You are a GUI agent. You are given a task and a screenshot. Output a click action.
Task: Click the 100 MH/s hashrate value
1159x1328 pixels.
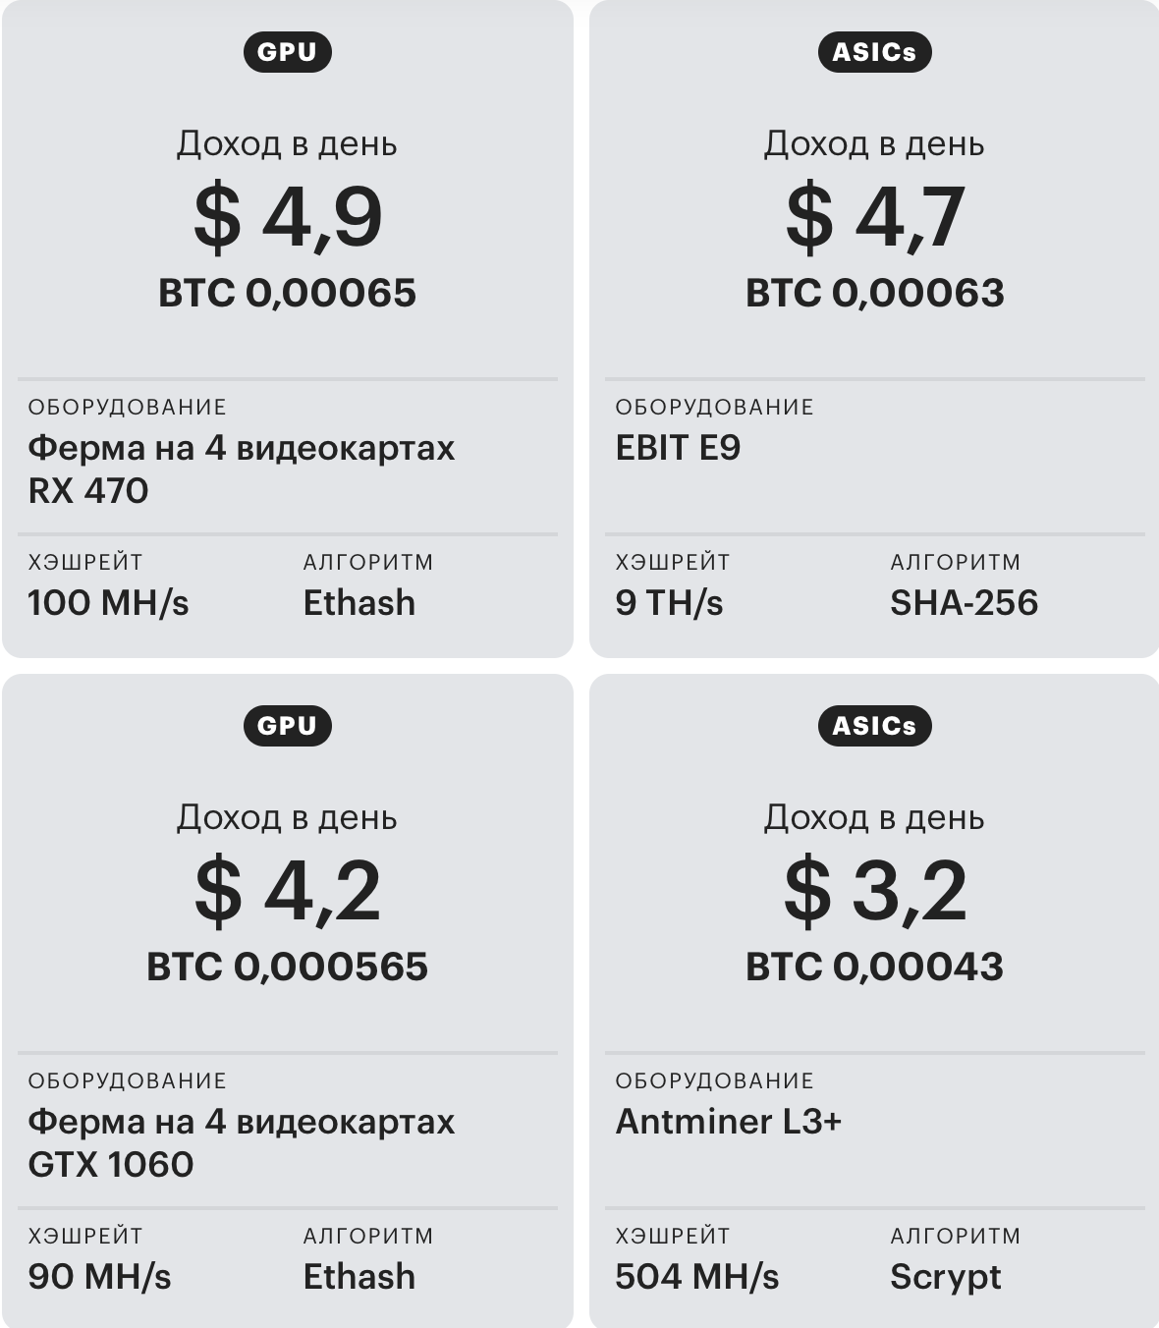click(108, 602)
